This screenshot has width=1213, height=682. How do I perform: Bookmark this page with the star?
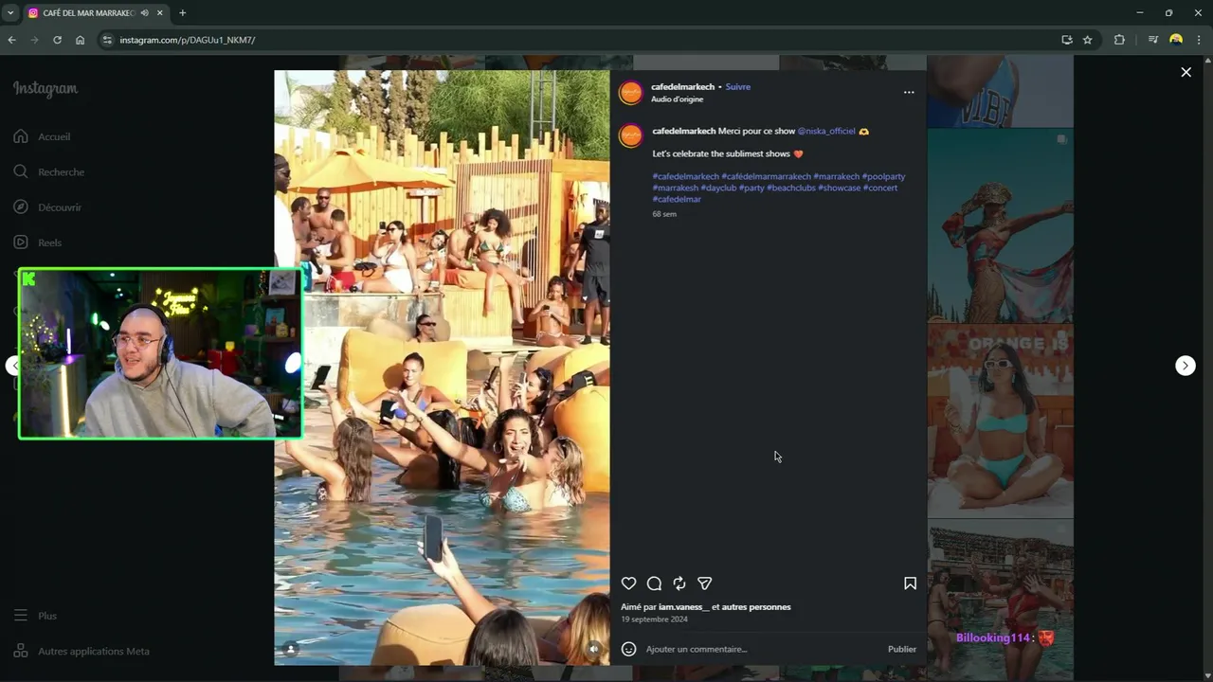tap(1088, 40)
